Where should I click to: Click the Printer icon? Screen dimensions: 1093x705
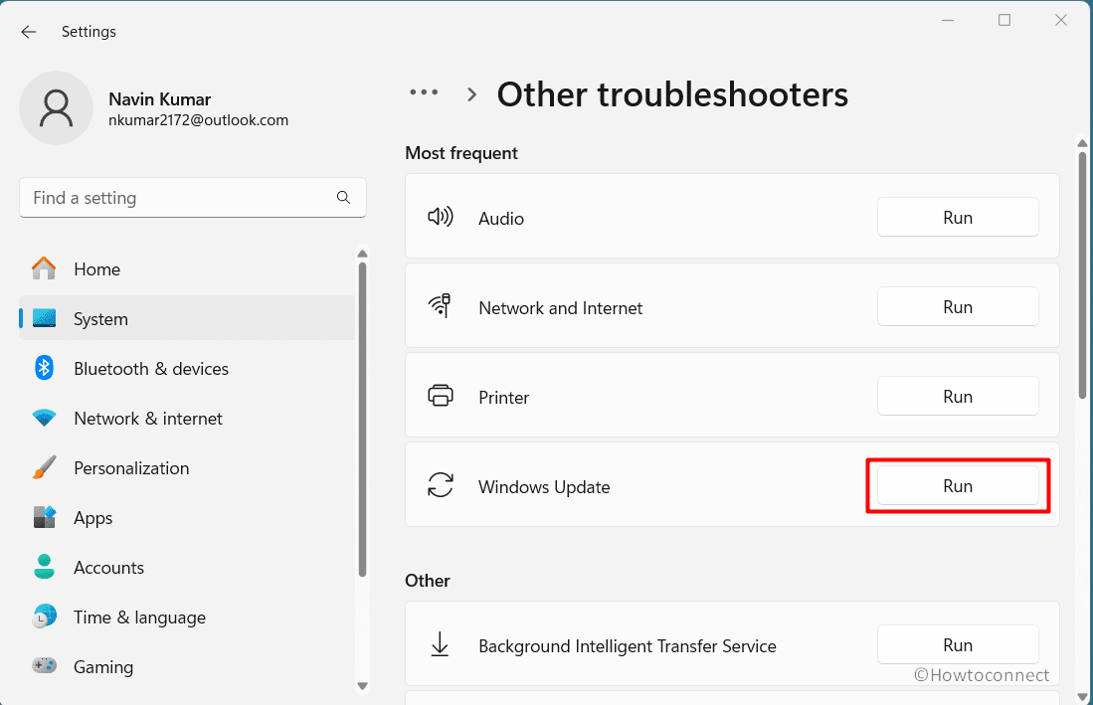[440, 396]
